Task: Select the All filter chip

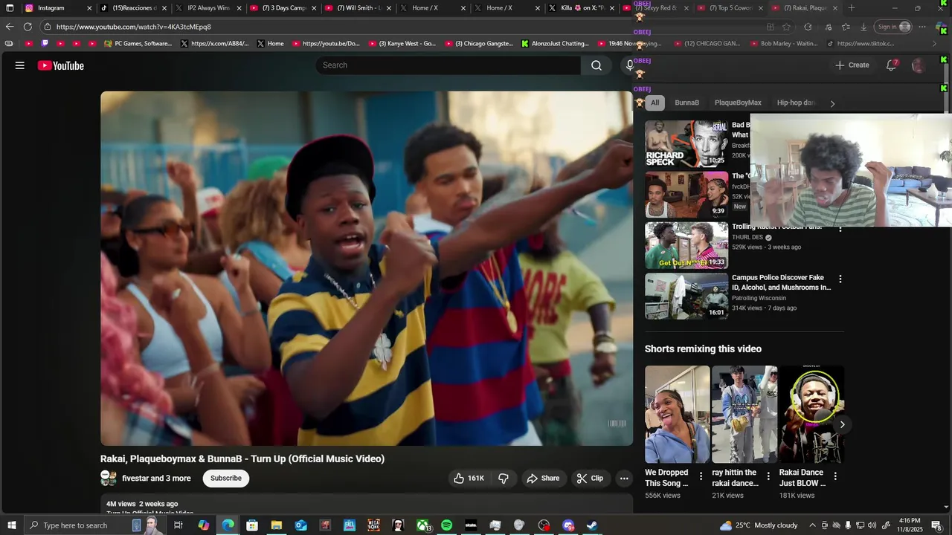Action: pos(654,103)
